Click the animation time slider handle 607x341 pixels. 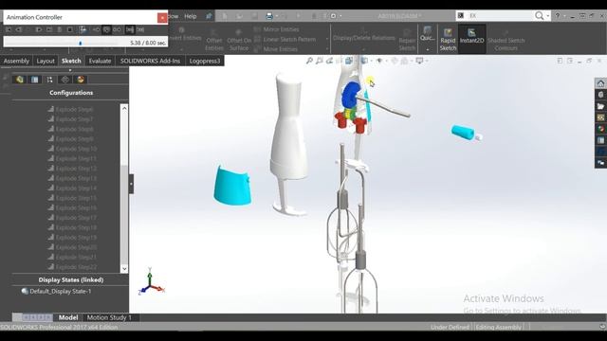(80, 43)
